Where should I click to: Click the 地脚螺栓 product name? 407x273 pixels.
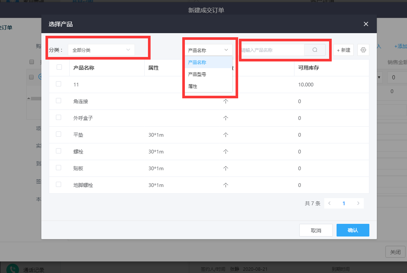pos(83,185)
